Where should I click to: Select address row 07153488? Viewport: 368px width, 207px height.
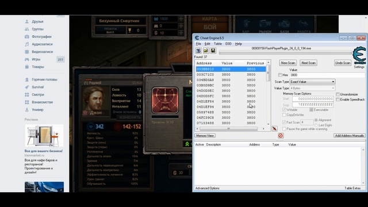(231, 123)
